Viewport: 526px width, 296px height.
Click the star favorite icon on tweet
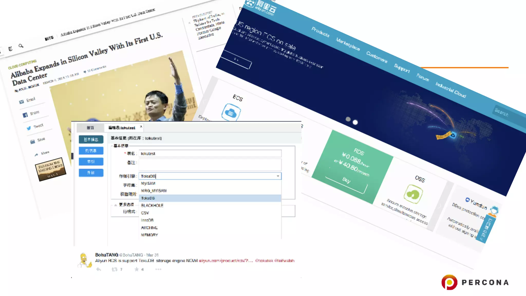click(137, 269)
